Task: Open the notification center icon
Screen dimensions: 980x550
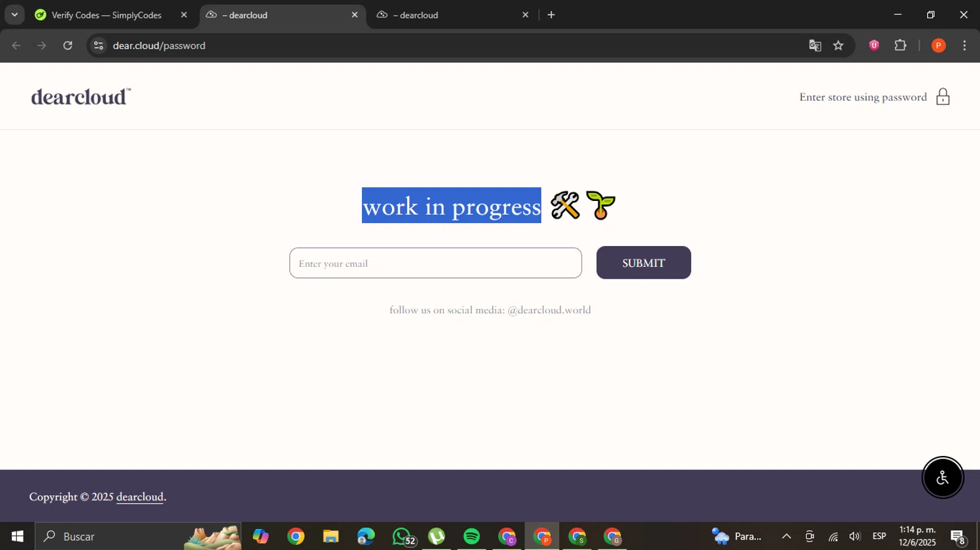Action: pyautogui.click(x=958, y=536)
